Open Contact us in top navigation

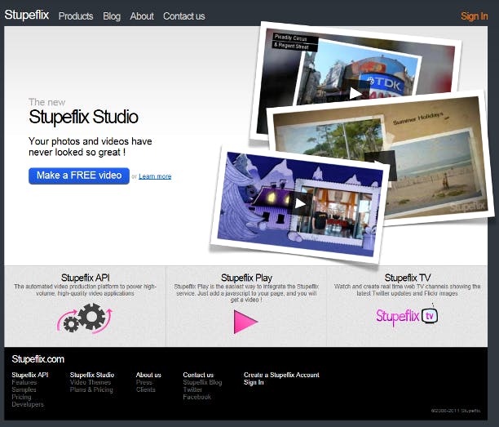tap(184, 16)
